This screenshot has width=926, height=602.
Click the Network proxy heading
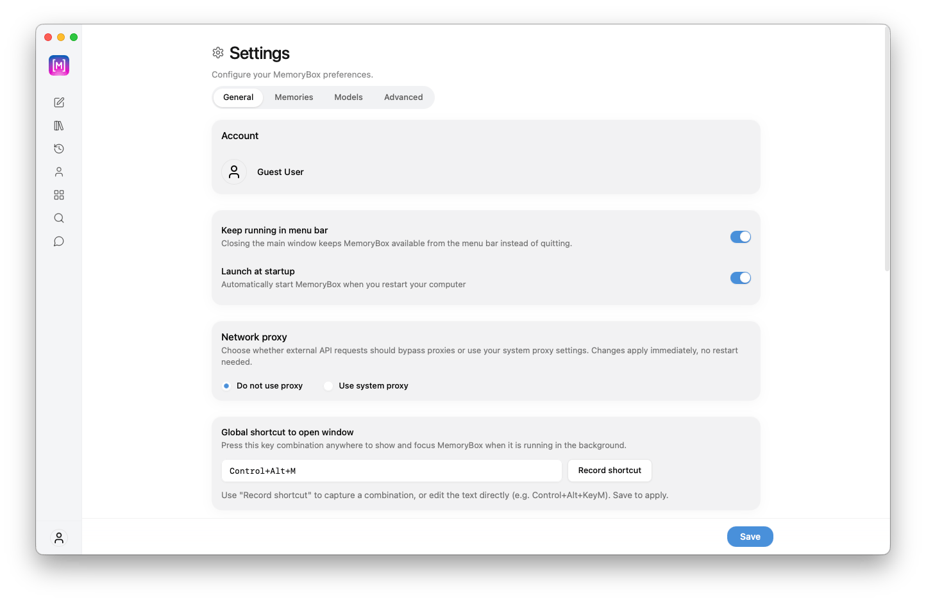click(x=254, y=337)
